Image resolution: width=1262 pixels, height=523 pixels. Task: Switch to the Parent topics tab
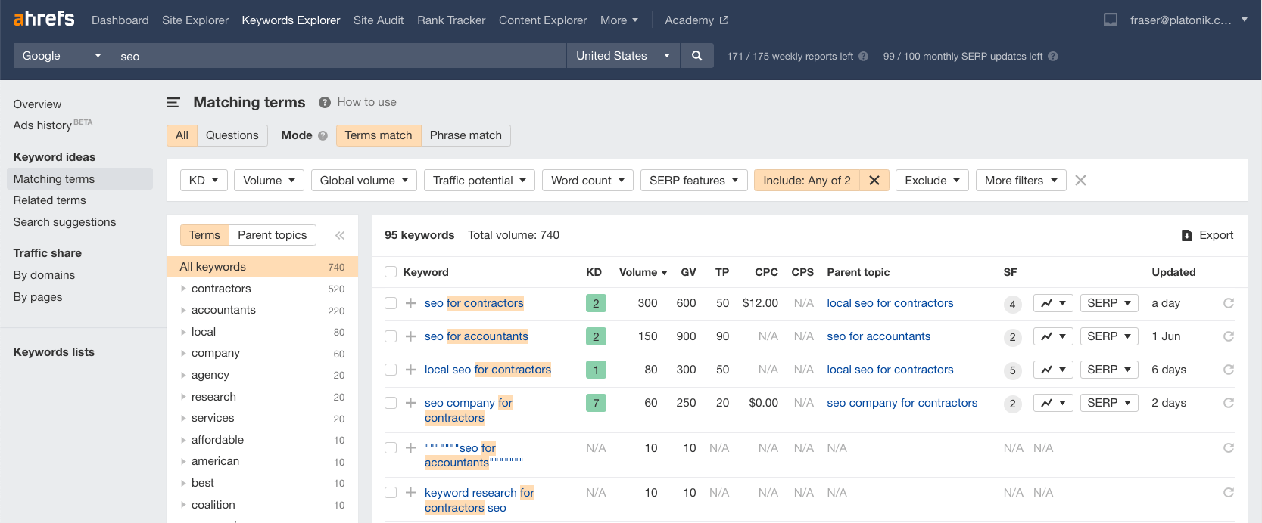coord(273,235)
